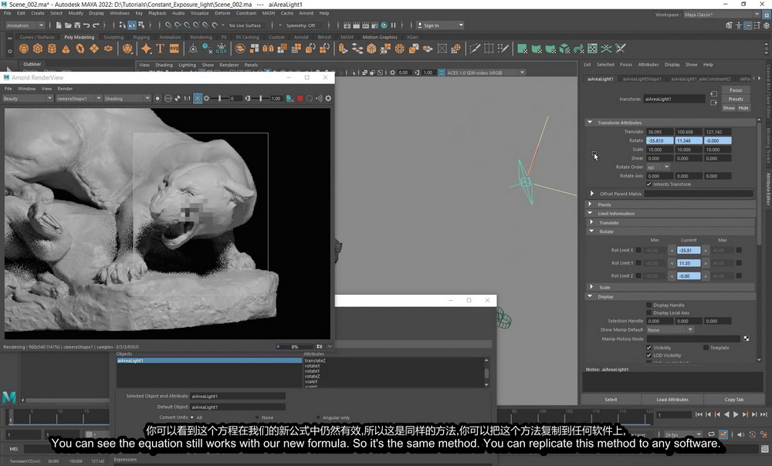Expand the Translate limits section

click(x=592, y=222)
